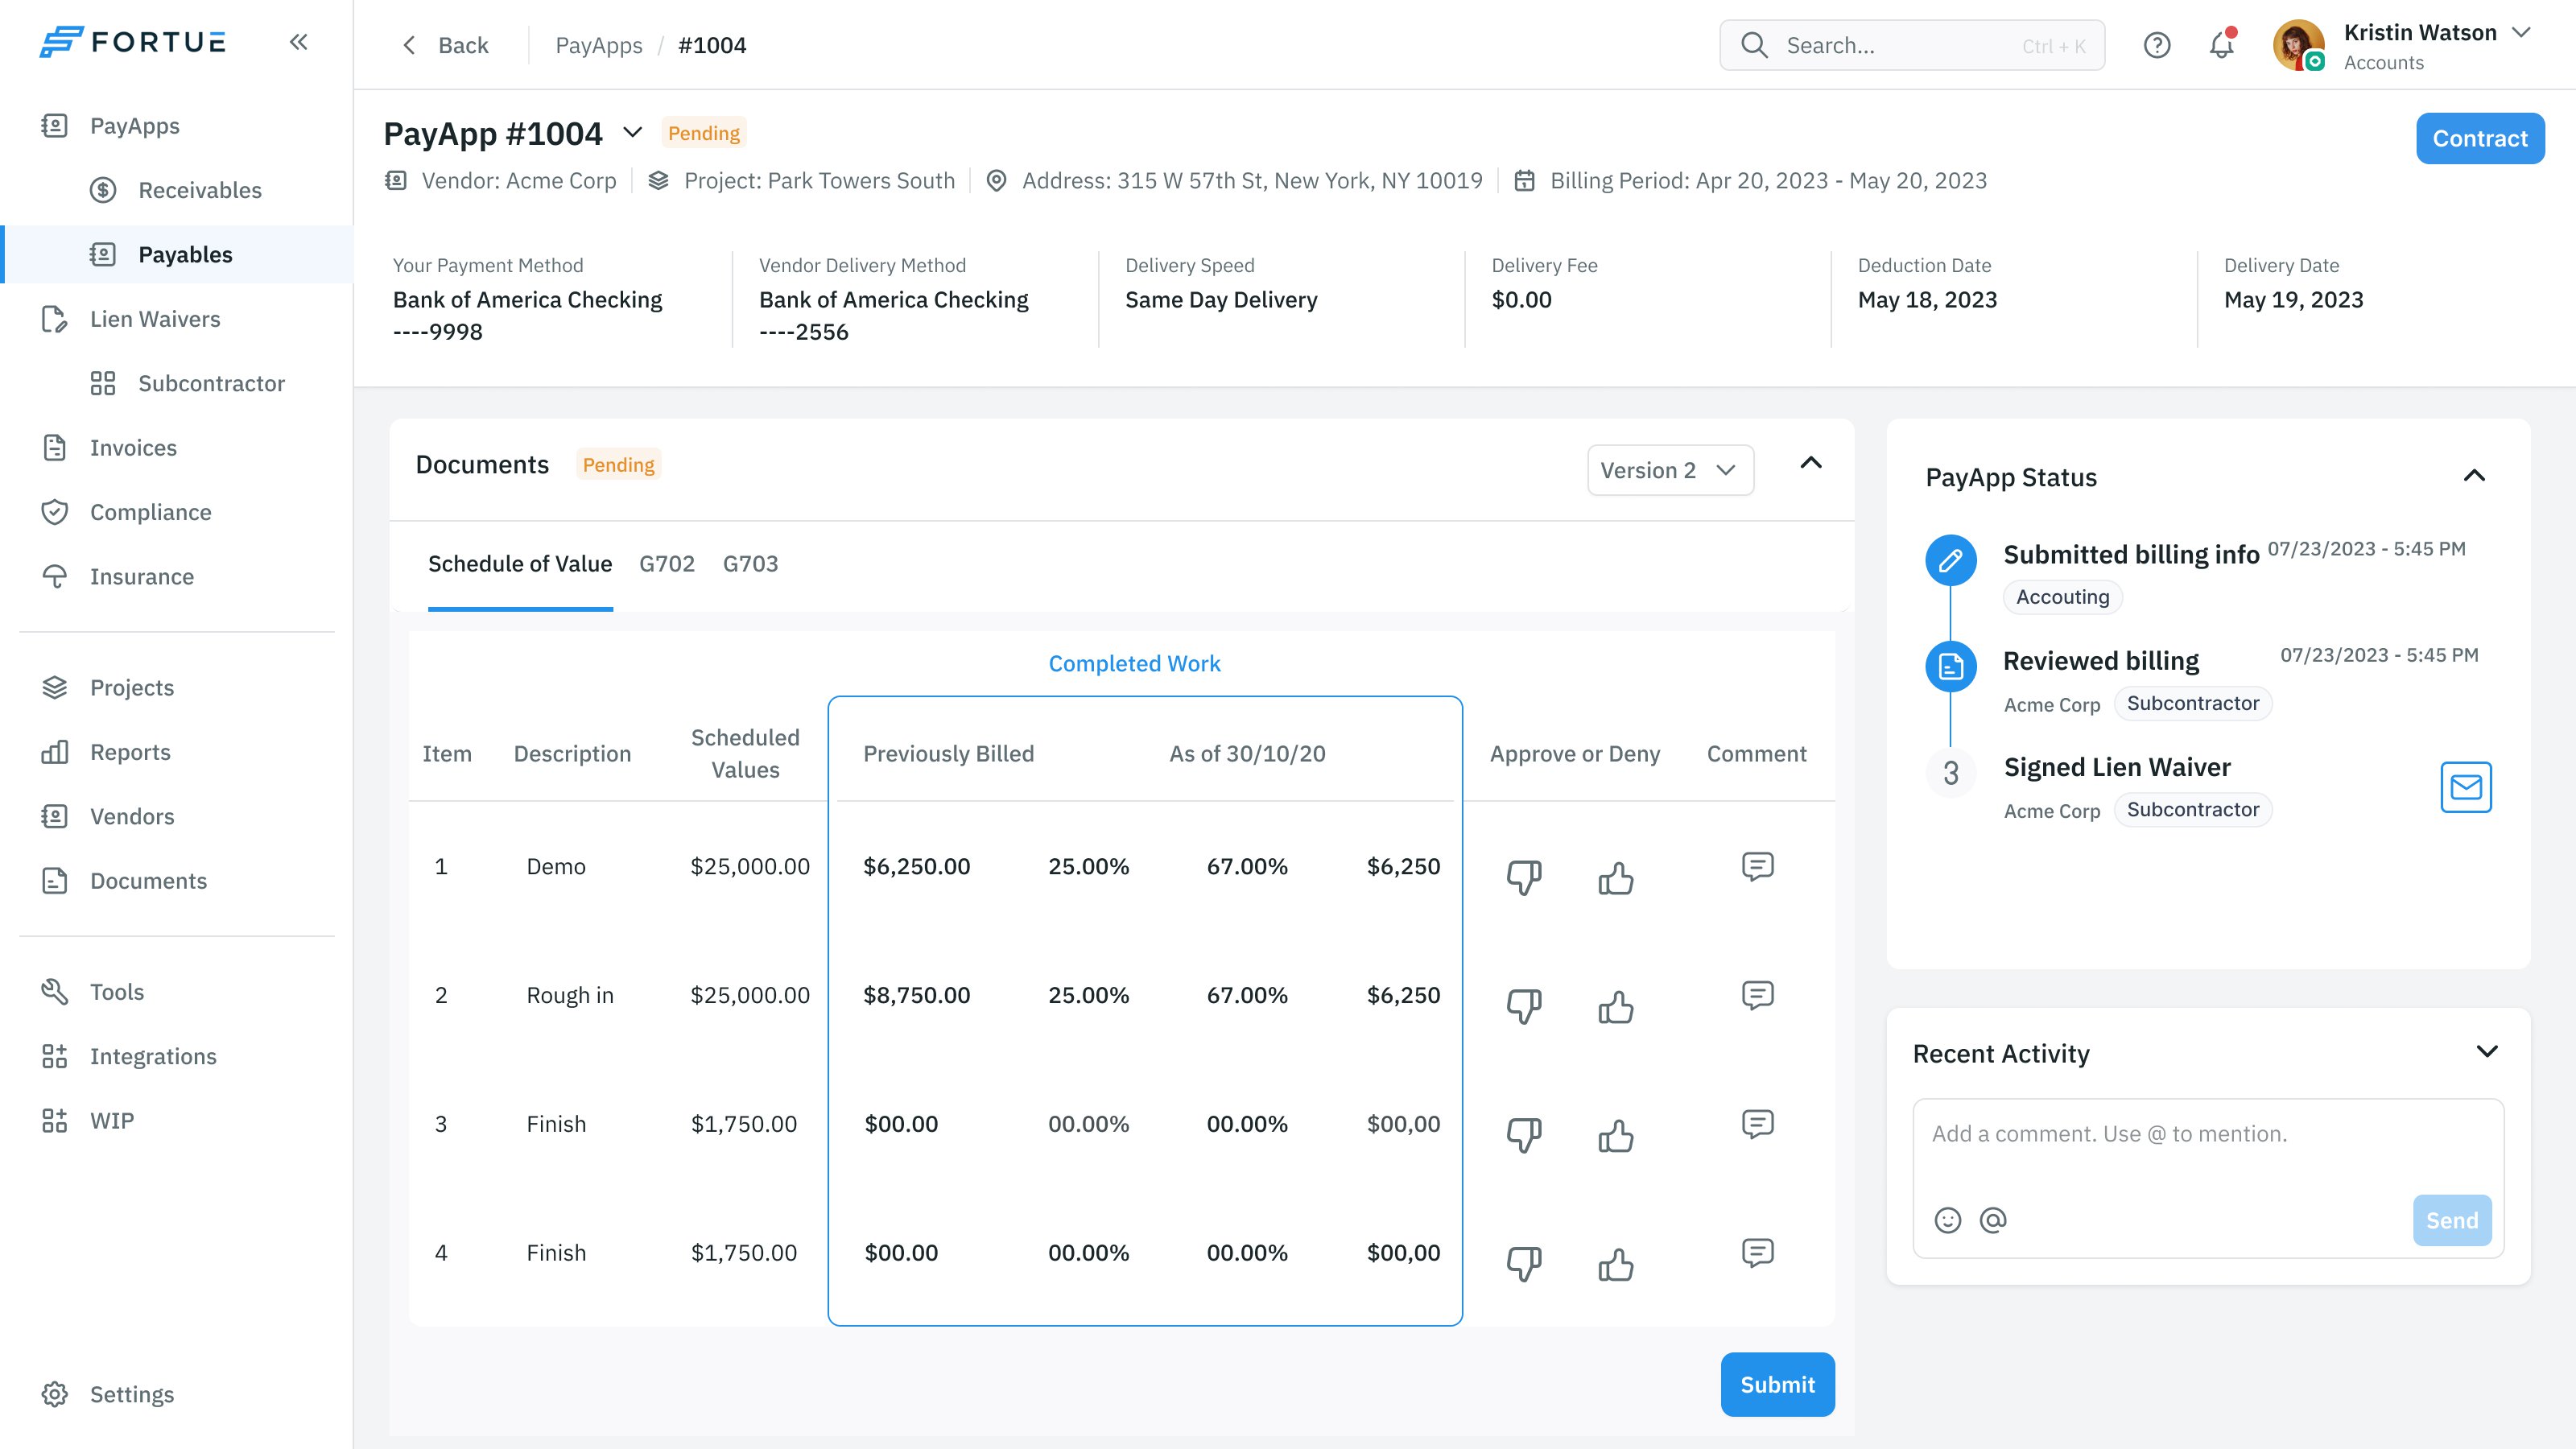Open the PayApp #1004 title dropdown
This screenshot has width=2576, height=1449.
click(632, 133)
